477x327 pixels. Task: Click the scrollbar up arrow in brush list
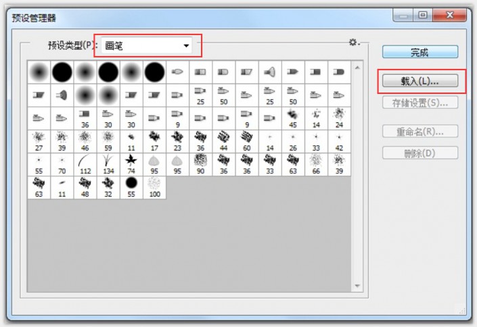coord(357,66)
